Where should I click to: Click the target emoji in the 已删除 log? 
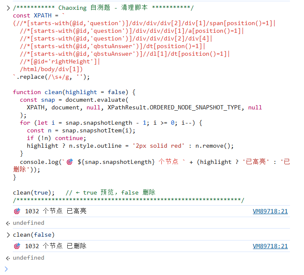[x=17, y=246]
